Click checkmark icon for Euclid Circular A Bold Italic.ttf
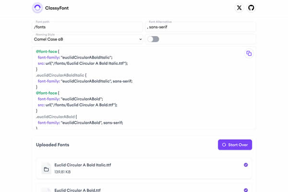This screenshot has width=288, height=192. [x=246, y=165]
